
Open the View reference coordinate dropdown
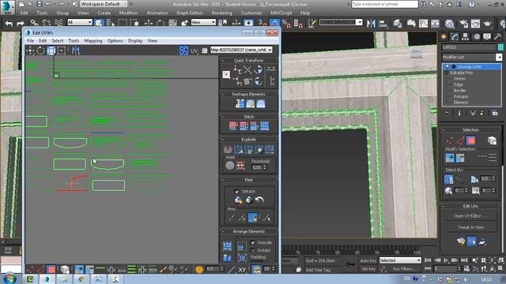click(203, 22)
